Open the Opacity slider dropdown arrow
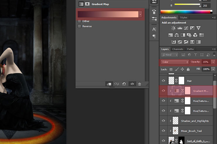Screen dimensions: 217x144 213,62
